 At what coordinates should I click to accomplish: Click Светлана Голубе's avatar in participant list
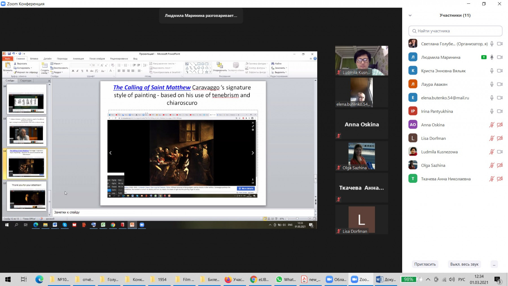pos(413,43)
